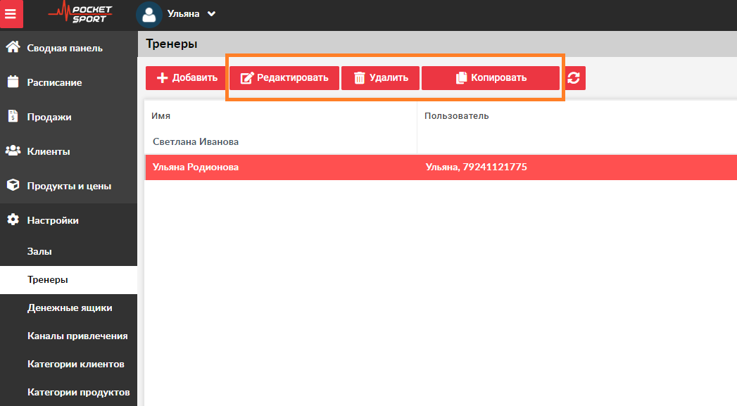
Task: Open the Залы settings submenu item
Action: [39, 251]
